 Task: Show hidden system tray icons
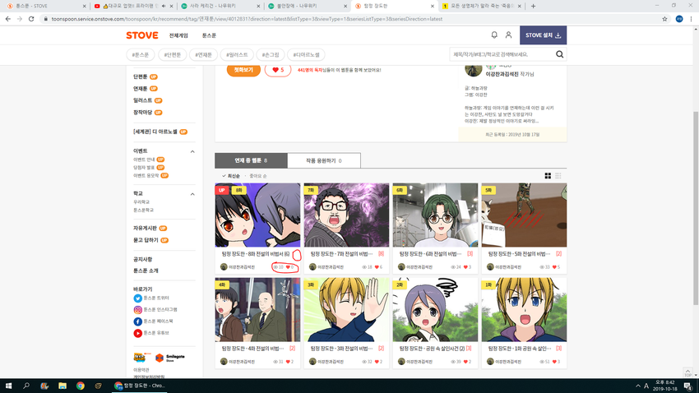[638, 386]
